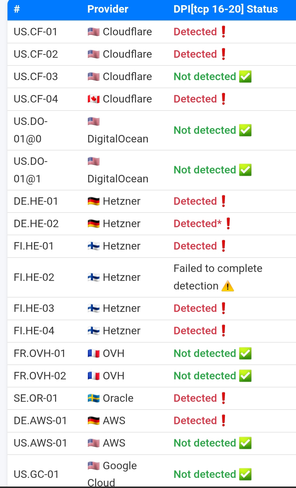Click the Provider column header
This screenshot has height=488, width=296.
tap(108, 9)
